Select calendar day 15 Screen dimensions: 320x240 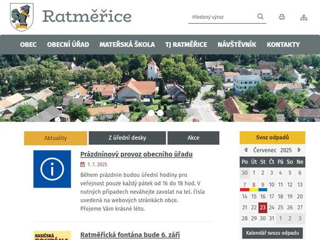(254, 196)
